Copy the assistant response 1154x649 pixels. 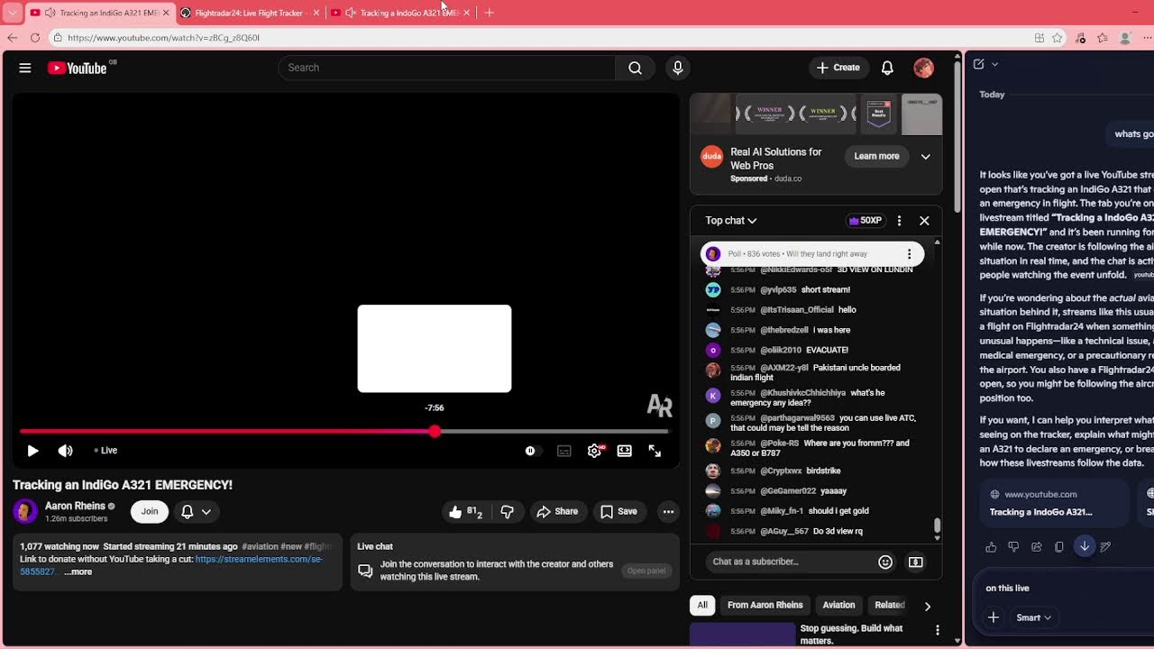(x=1059, y=547)
